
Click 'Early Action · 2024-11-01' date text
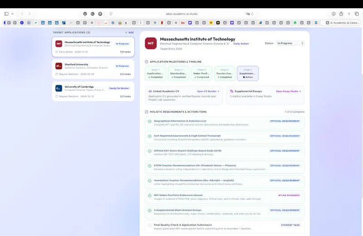(74, 52)
